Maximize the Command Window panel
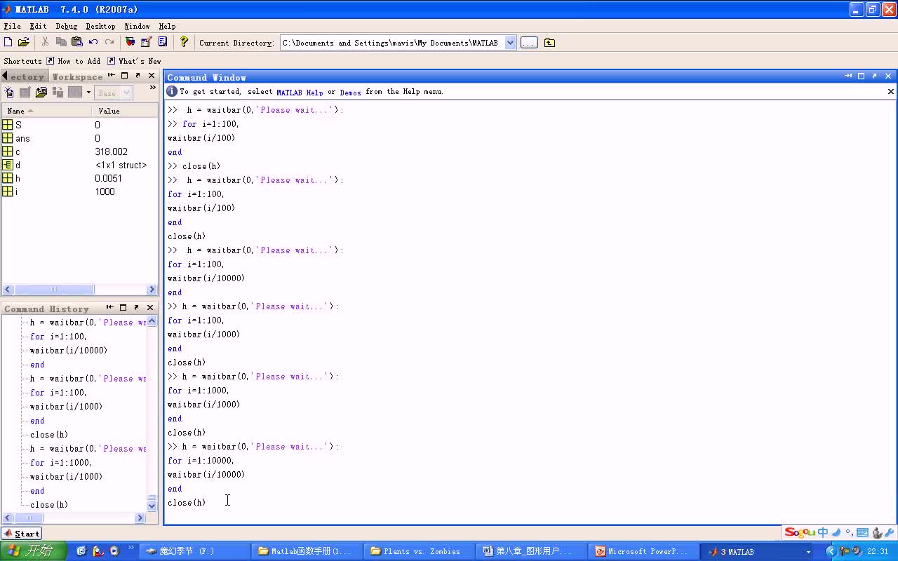Screen dimensions: 898x561 click(x=862, y=76)
